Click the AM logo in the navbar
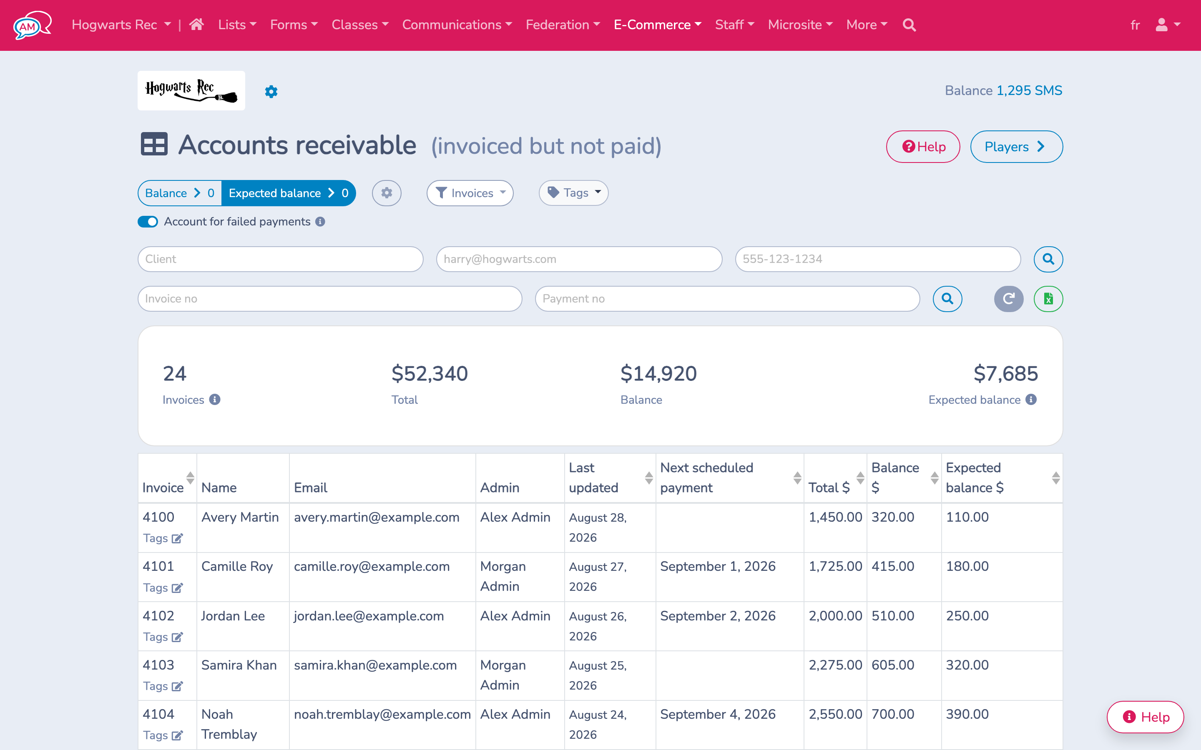 32,25
